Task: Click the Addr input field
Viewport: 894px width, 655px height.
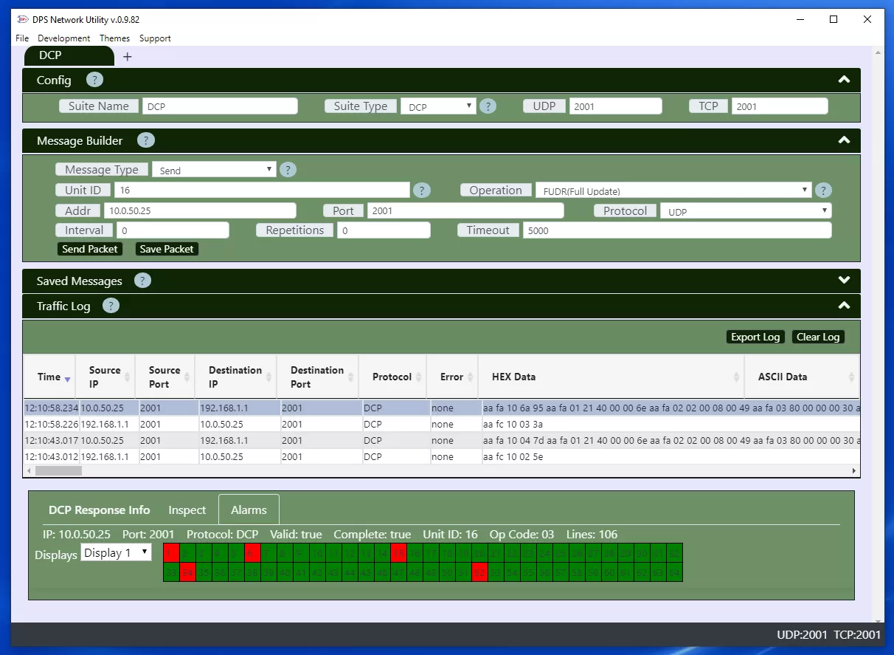Action: click(200, 211)
